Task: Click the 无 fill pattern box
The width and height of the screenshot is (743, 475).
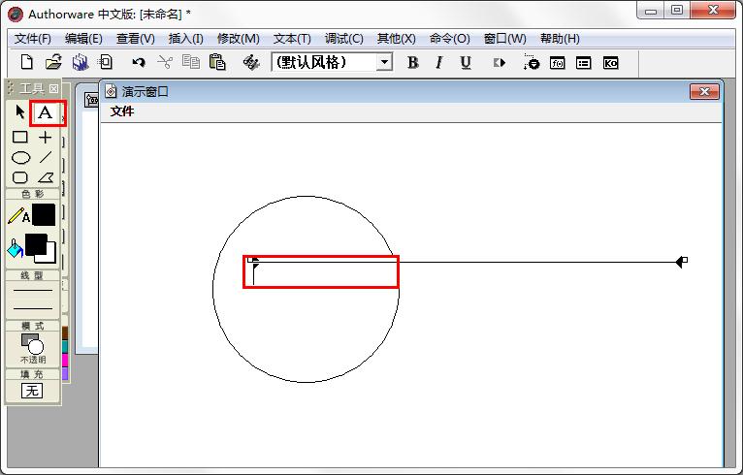Action: [32, 391]
